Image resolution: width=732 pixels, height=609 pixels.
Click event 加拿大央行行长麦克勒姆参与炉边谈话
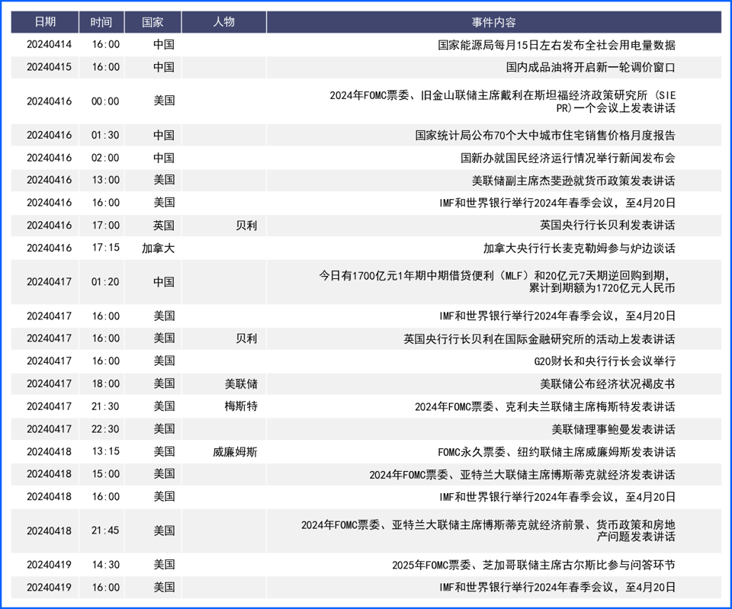click(579, 248)
